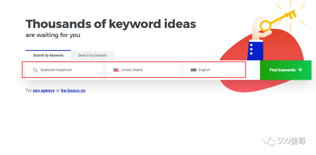
Task: Open the kw.hoocs.cn example link
Action: (x=73, y=90)
